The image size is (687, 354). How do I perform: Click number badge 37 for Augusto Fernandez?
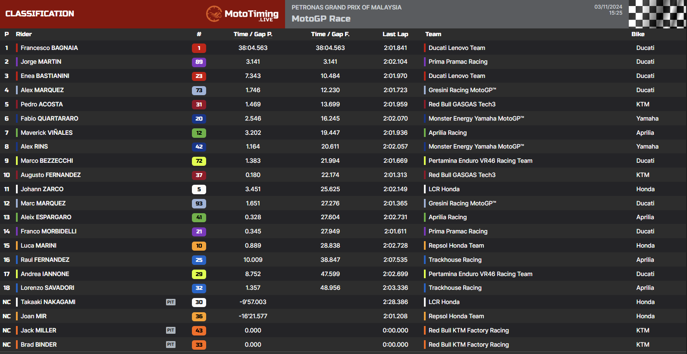[199, 175]
